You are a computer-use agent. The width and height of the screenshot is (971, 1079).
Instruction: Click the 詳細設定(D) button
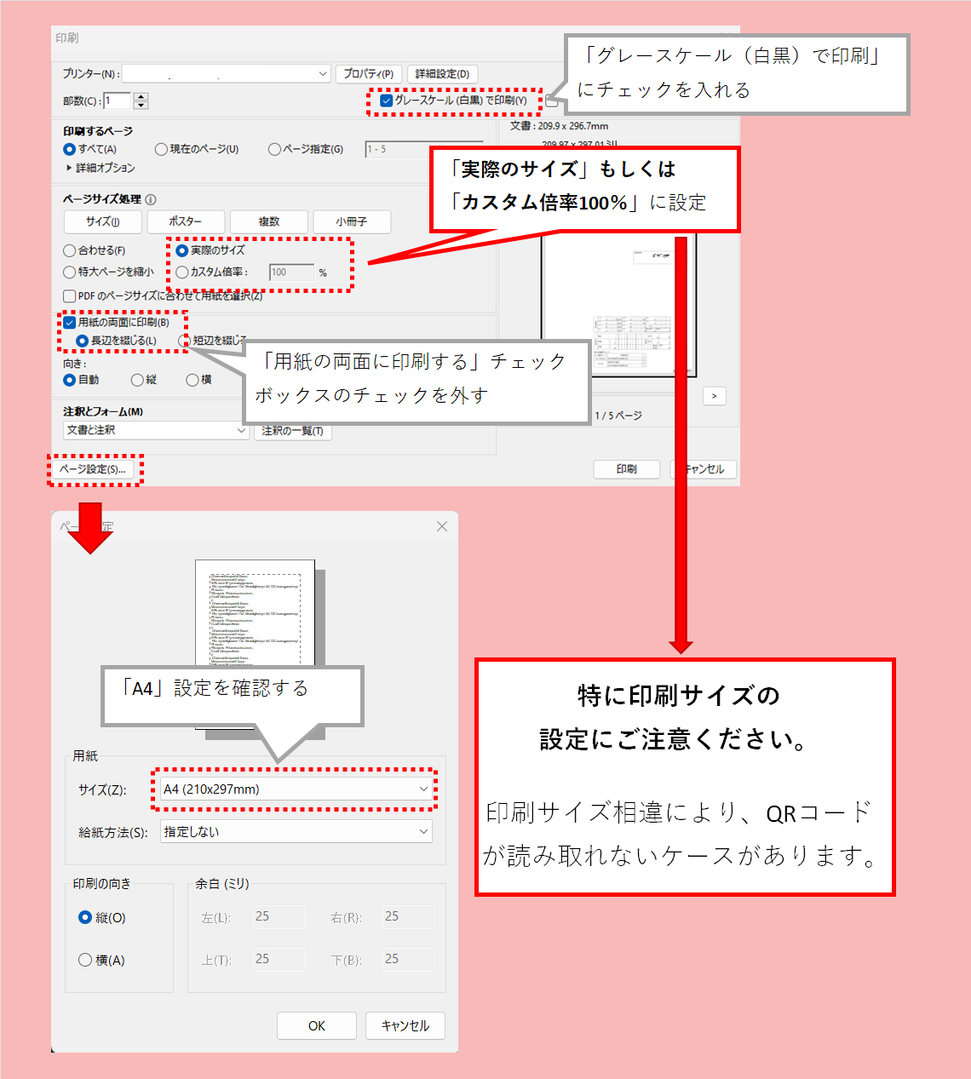[x=442, y=74]
